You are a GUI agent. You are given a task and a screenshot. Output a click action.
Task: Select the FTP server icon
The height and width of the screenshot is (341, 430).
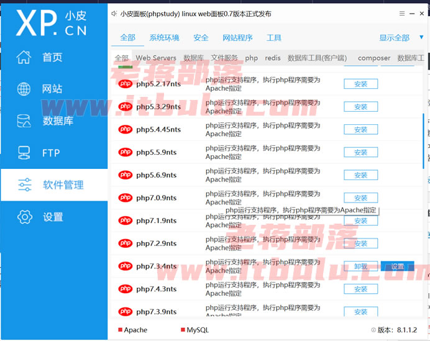(x=24, y=153)
